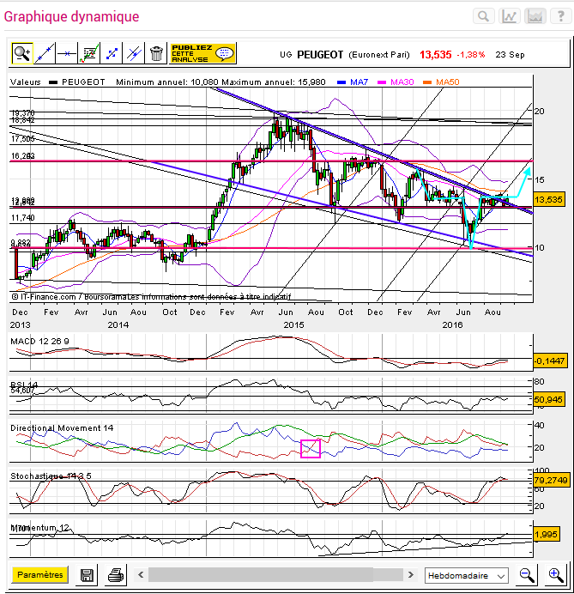Image resolution: width=574 pixels, height=594 pixels.
Task: Open the chart indicators tool
Action: [x=89, y=53]
